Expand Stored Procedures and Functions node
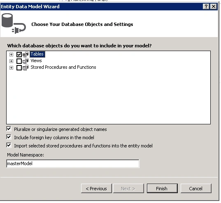 11,68
